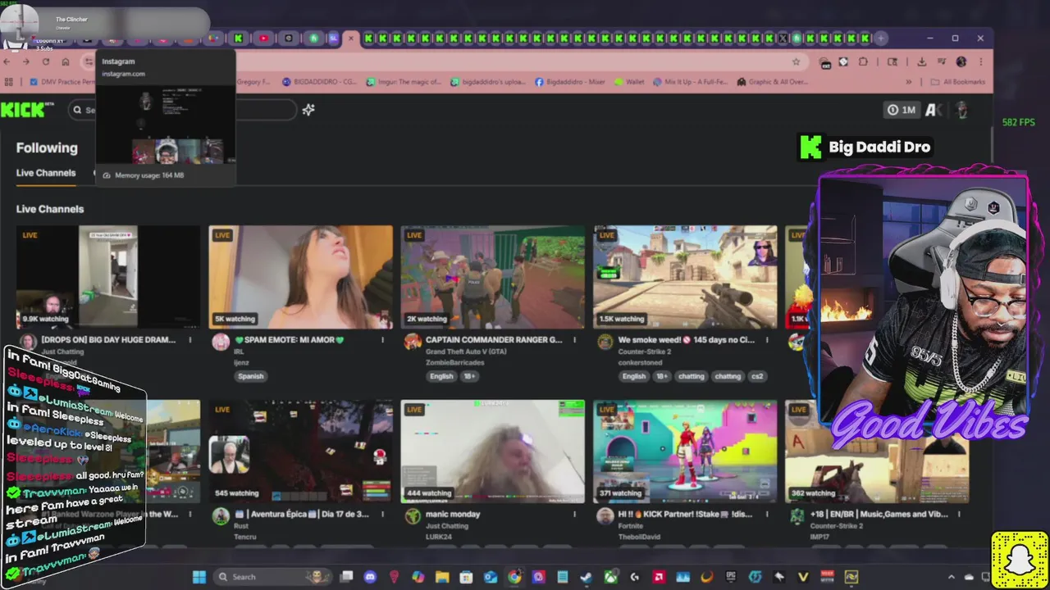This screenshot has width=1050, height=590.
Task: Open Google Chrome from the taskbar
Action: [514, 577]
